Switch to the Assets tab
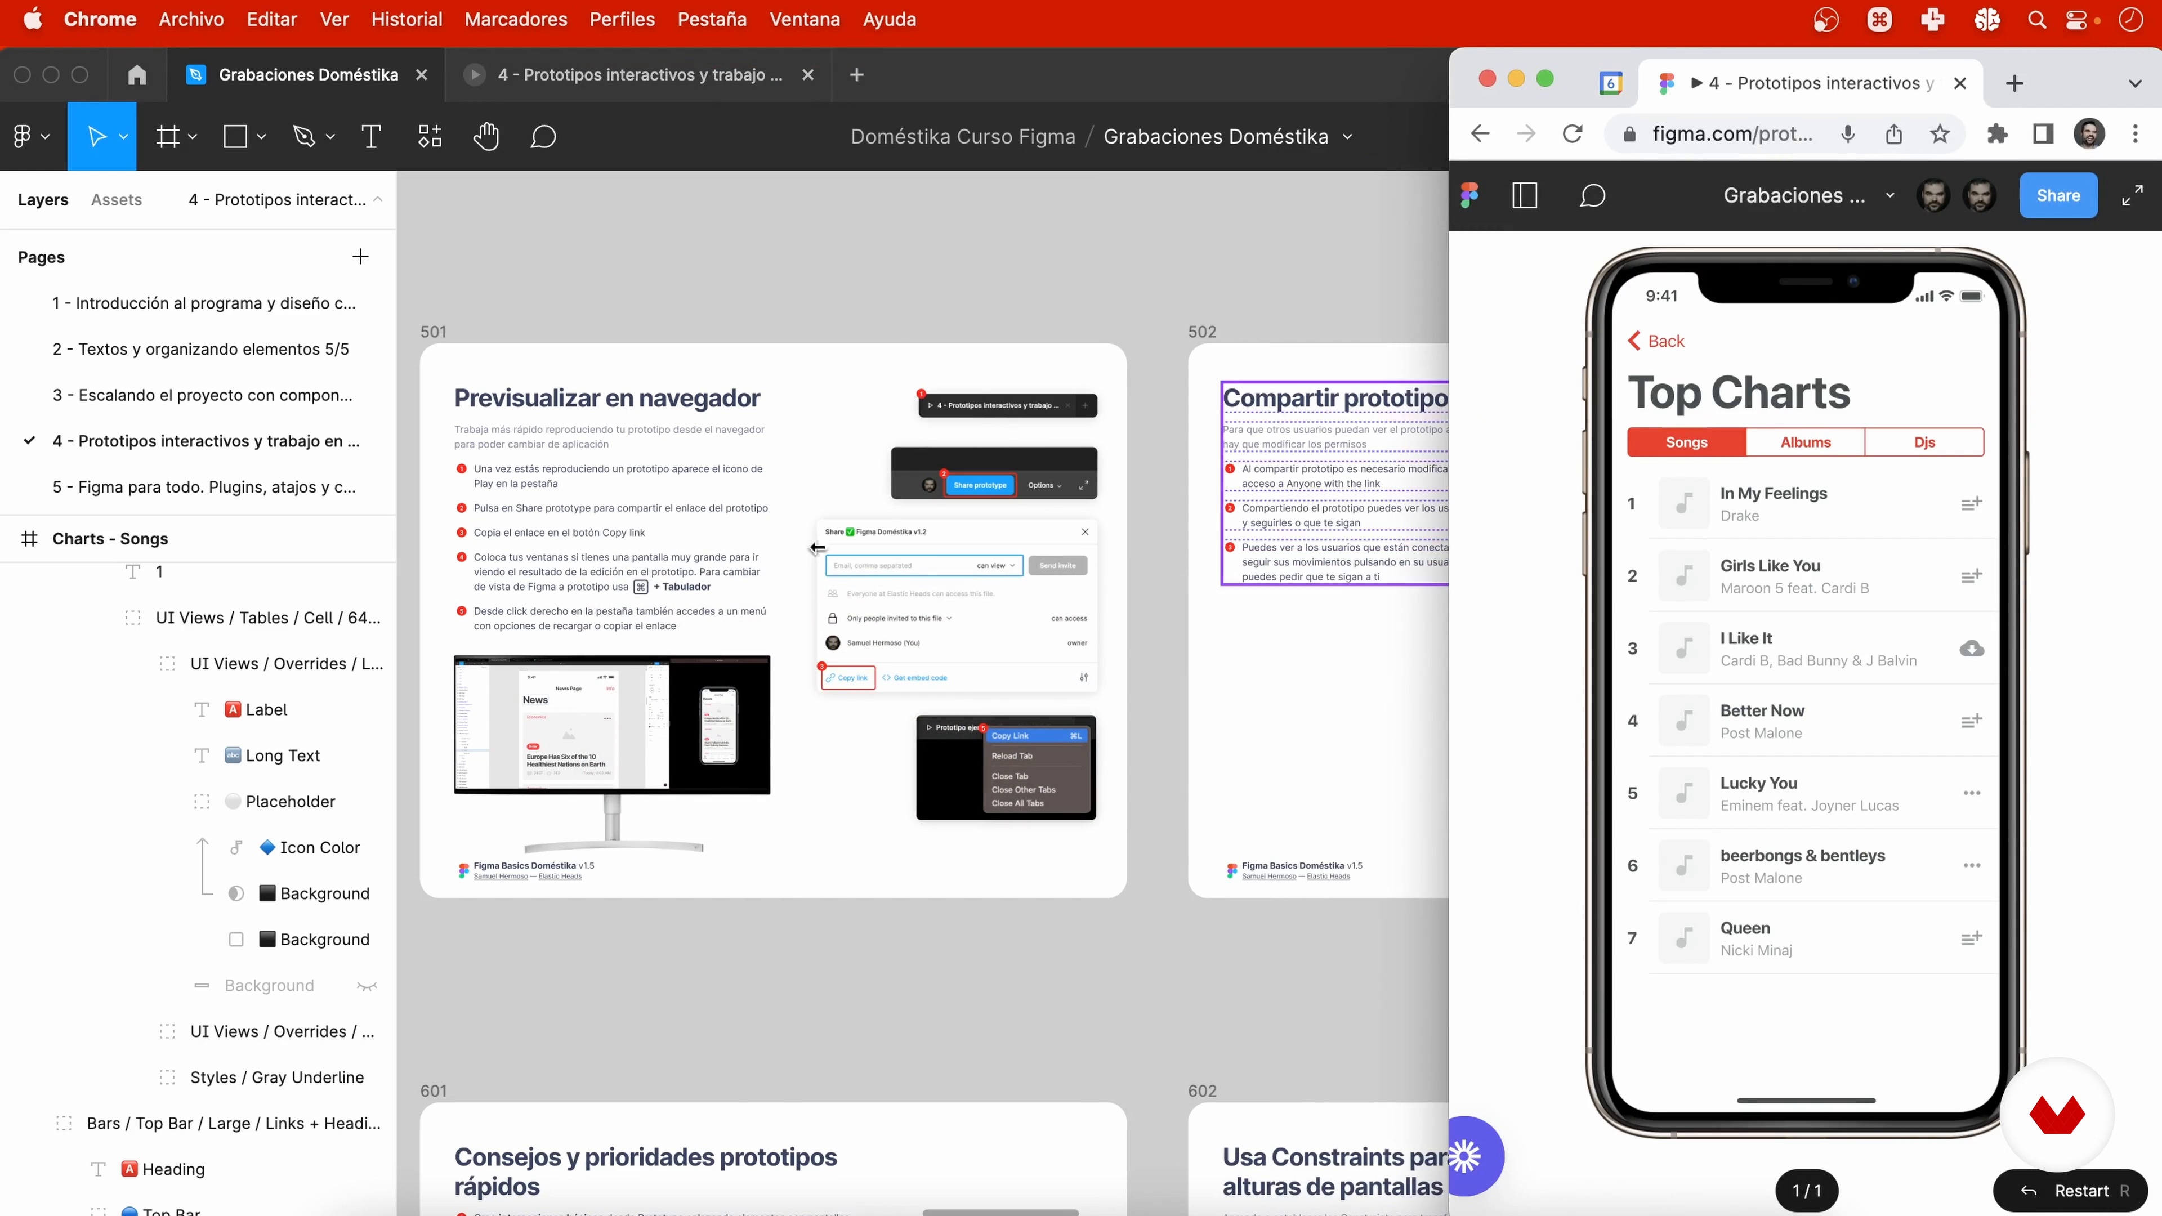The width and height of the screenshot is (2162, 1216). (117, 200)
